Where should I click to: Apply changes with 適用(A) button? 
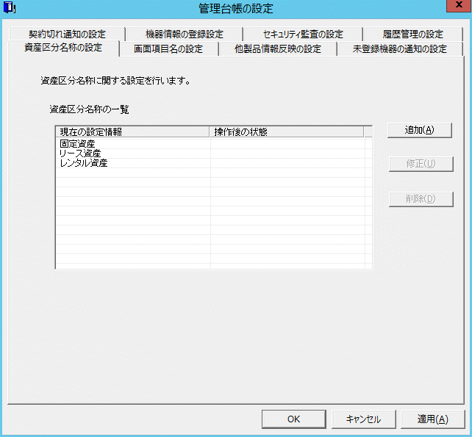pyautogui.click(x=433, y=419)
